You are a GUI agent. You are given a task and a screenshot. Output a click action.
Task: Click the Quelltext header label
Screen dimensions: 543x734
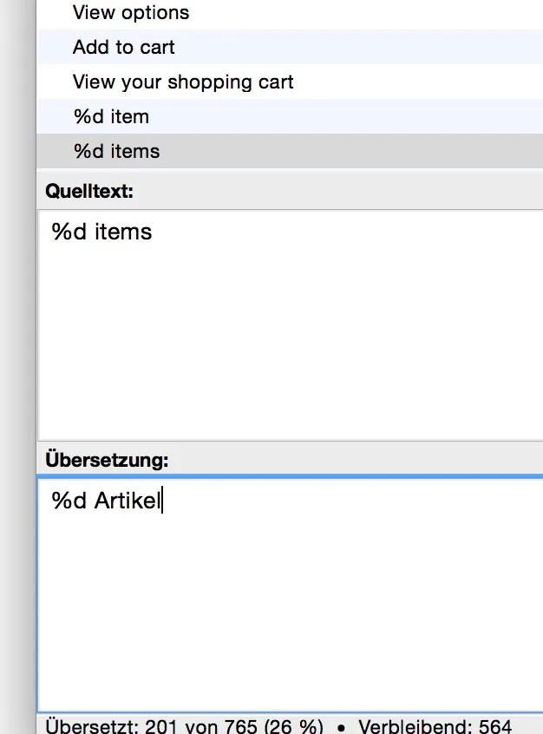[89, 191]
